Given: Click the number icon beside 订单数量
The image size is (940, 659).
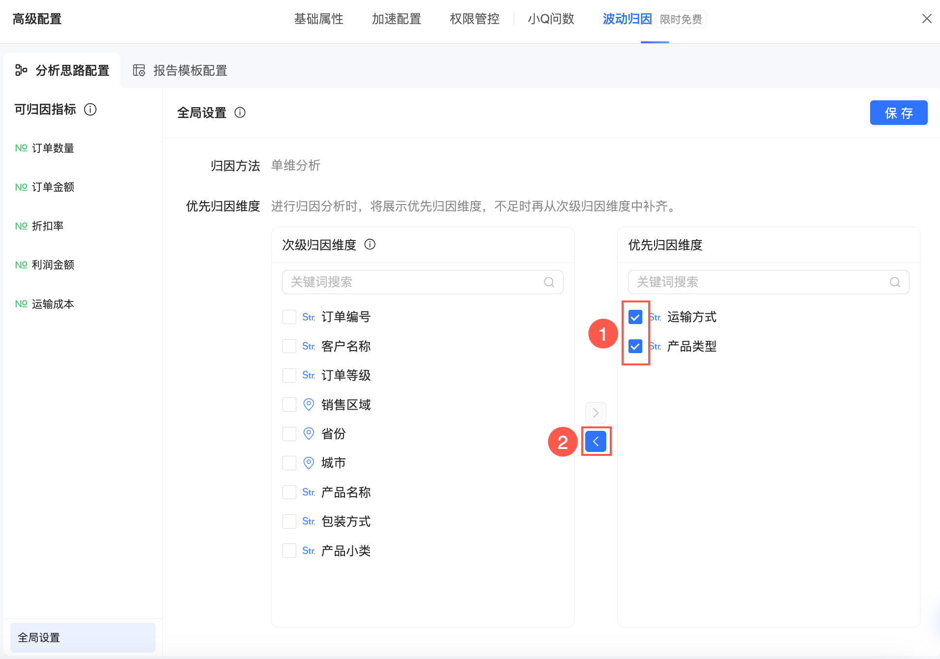Looking at the screenshot, I should pyautogui.click(x=21, y=148).
